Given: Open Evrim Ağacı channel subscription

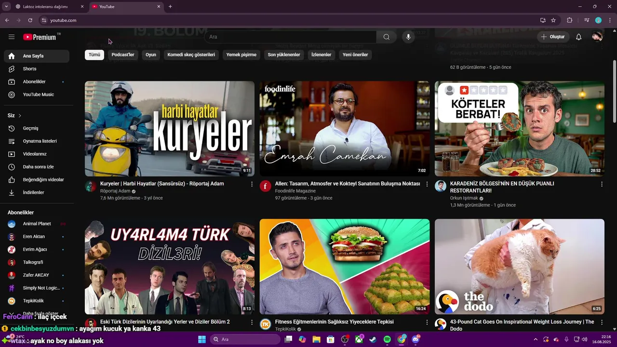Looking at the screenshot, I should (x=37, y=250).
